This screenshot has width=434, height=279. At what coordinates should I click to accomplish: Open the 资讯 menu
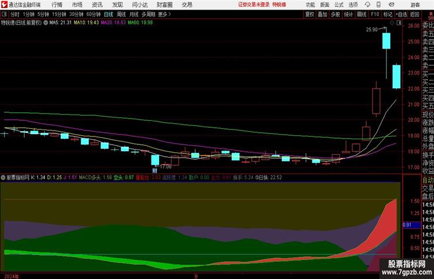[97, 5]
